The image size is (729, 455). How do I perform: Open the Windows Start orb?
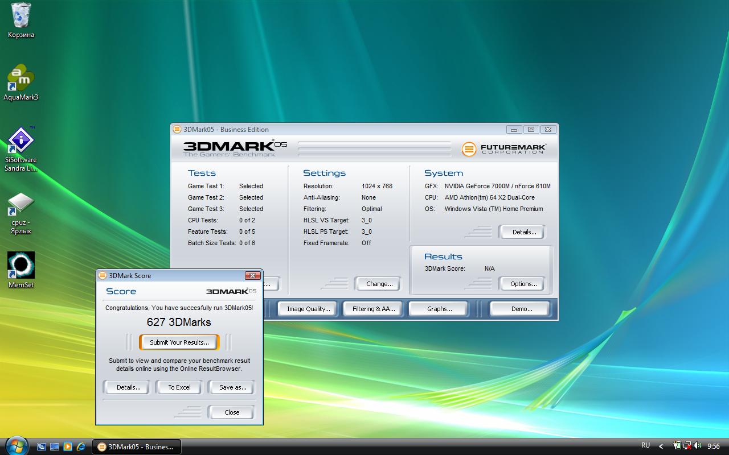(x=15, y=445)
